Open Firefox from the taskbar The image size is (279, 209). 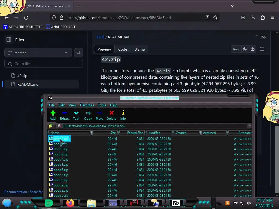tap(70, 203)
